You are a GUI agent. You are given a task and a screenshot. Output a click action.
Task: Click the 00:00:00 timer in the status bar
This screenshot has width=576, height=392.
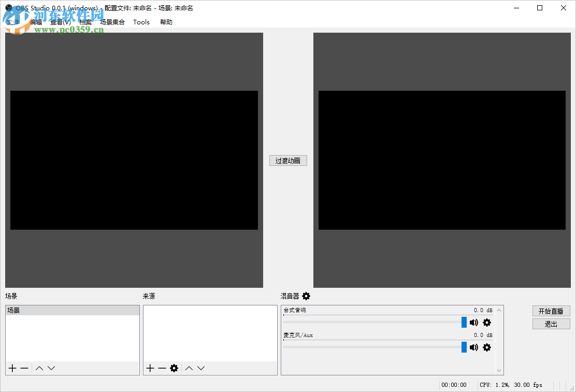tap(454, 385)
